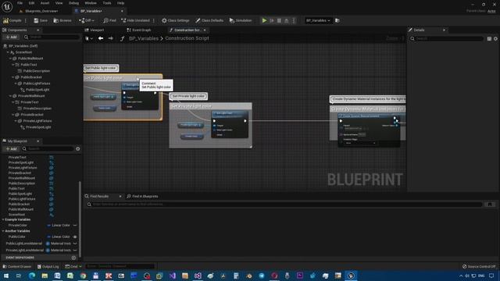Open Class Defaults
Viewport: 500px width, 281px height.
tap(209, 20)
